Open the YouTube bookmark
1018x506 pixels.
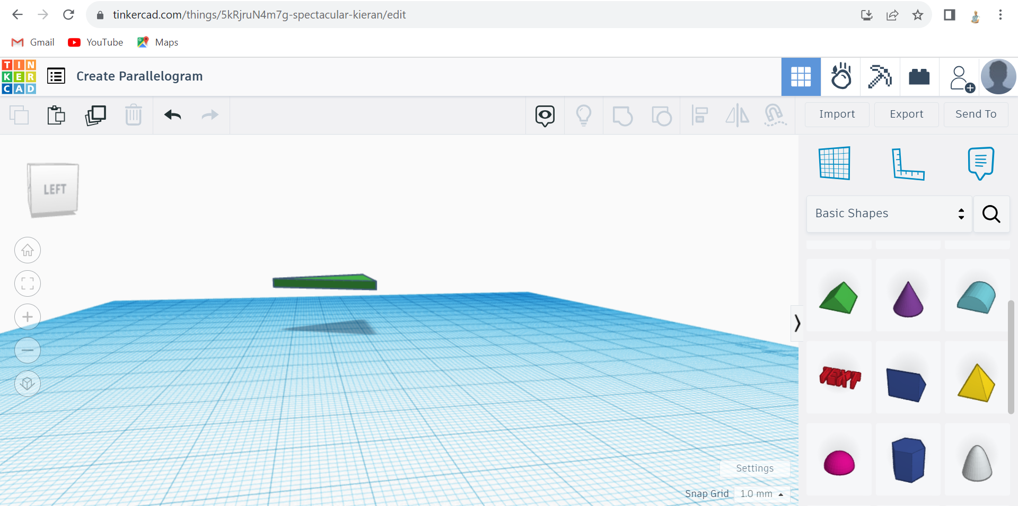95,42
